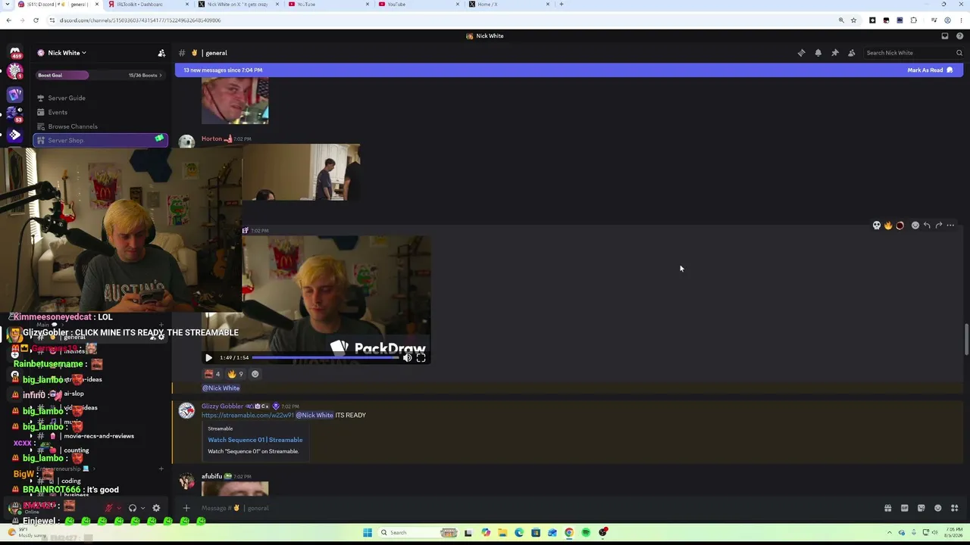Open the counting channel
The image size is (970, 545).
pyautogui.click(x=77, y=450)
